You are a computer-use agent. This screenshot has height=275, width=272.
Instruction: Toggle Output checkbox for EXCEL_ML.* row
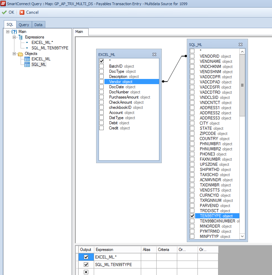click(x=86, y=257)
